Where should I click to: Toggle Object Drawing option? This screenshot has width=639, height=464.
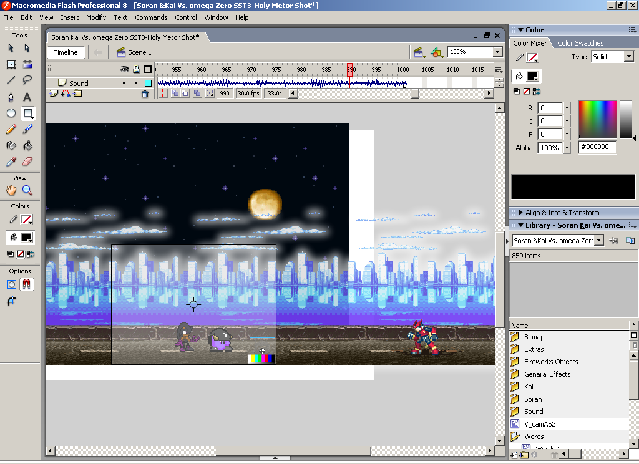point(11,284)
